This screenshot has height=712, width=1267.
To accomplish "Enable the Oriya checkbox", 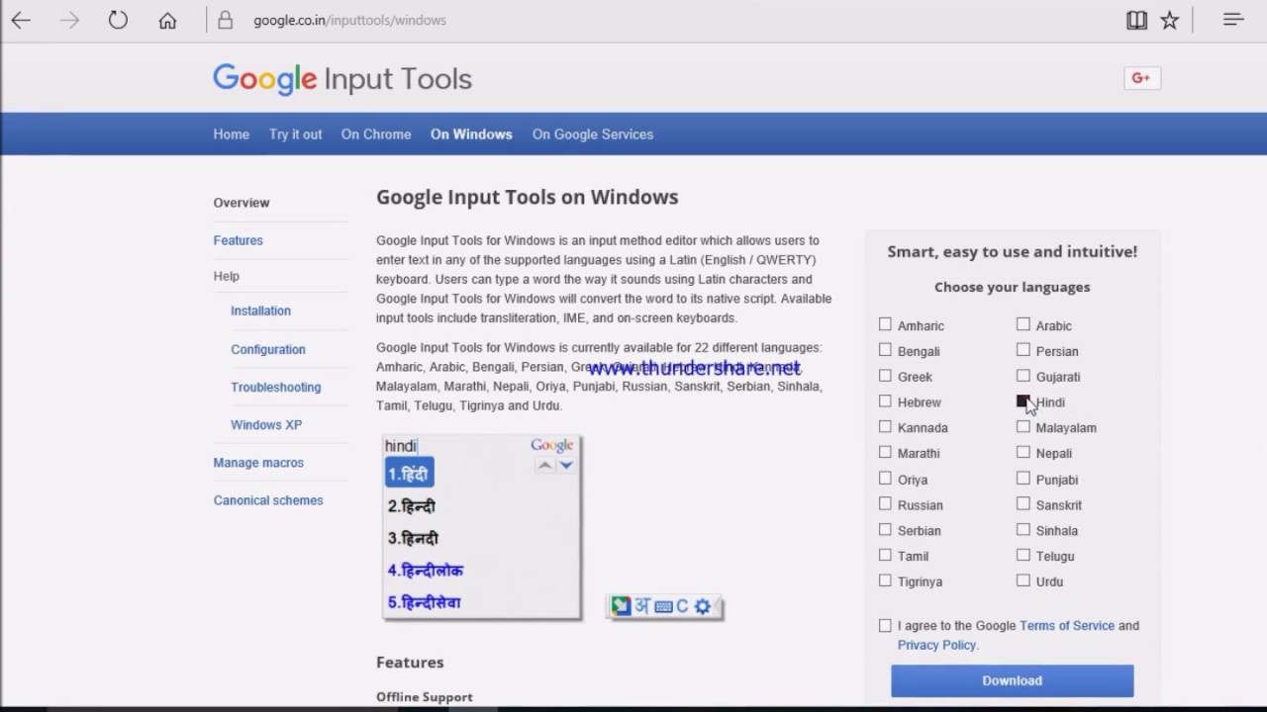I will point(885,479).
